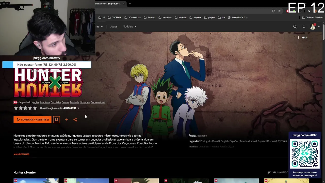The image size is (325, 183).
Task: Open the 3F bookmarks folder
Action: point(102,18)
